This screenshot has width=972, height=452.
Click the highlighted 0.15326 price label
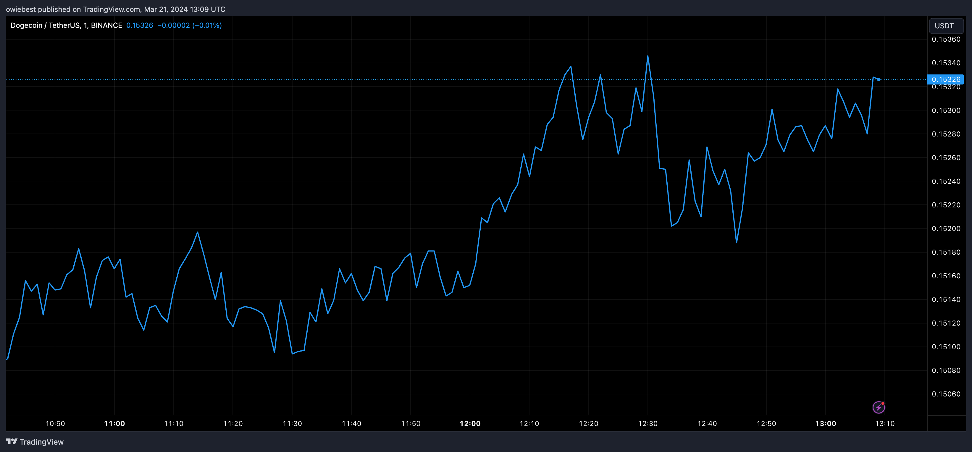pyautogui.click(x=946, y=79)
